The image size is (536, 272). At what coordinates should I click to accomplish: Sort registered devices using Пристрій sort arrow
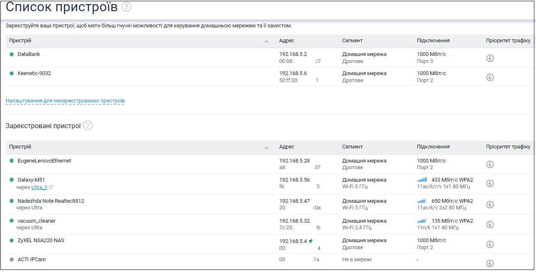point(266,147)
